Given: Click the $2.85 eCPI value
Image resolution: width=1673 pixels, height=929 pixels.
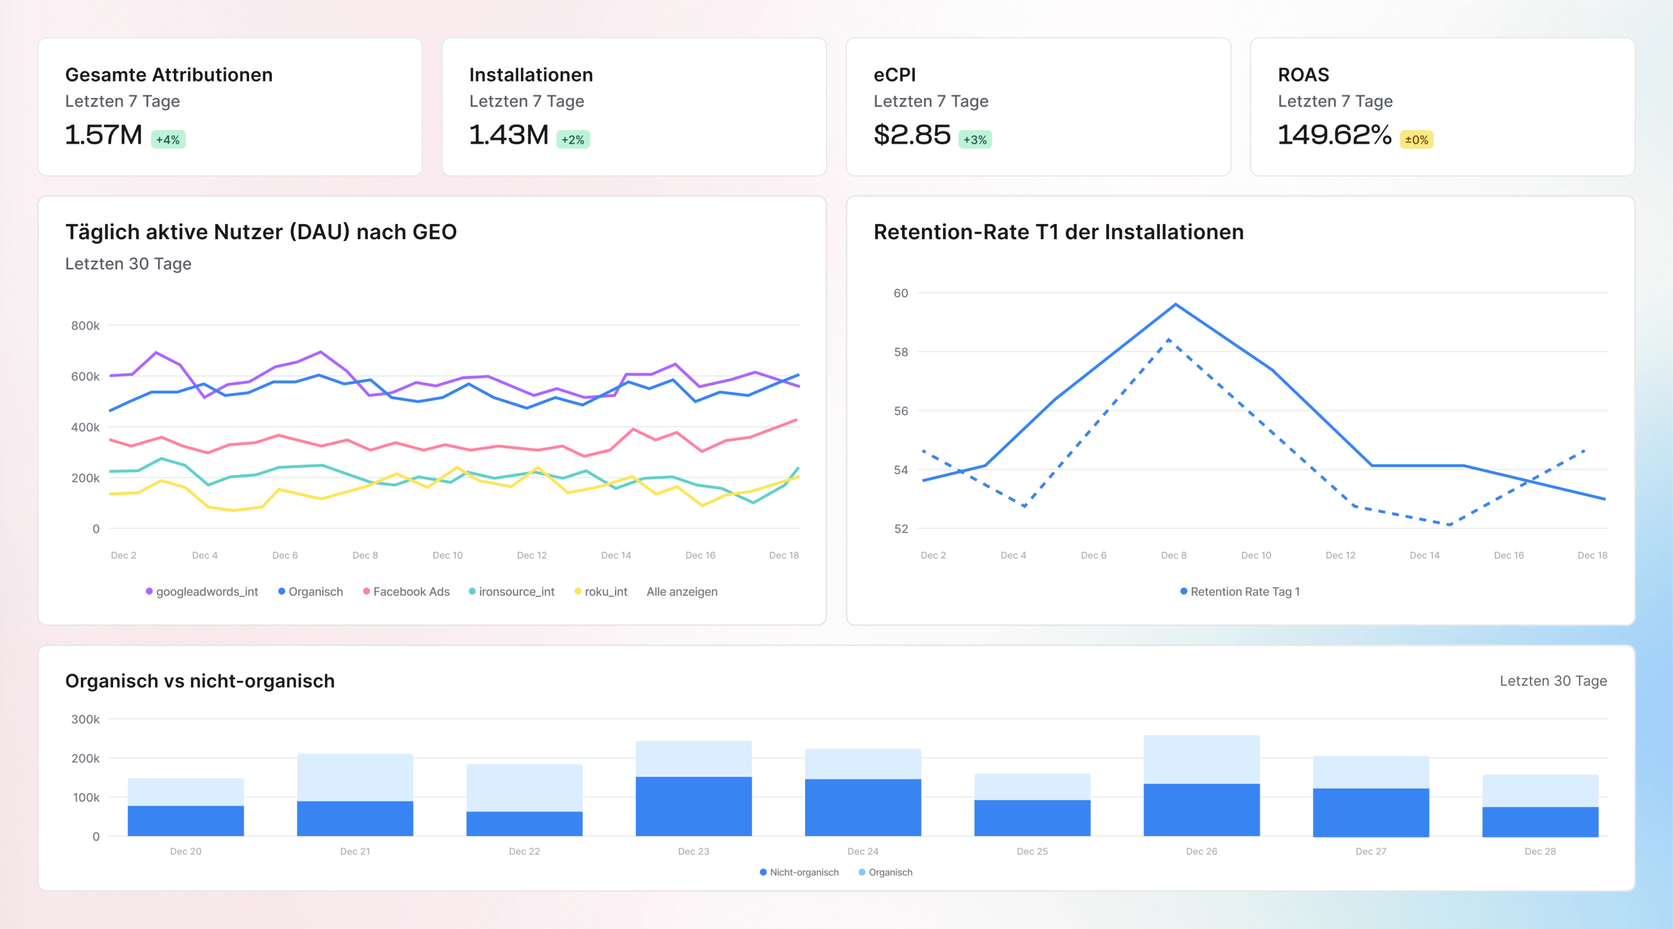Looking at the screenshot, I should point(912,135).
